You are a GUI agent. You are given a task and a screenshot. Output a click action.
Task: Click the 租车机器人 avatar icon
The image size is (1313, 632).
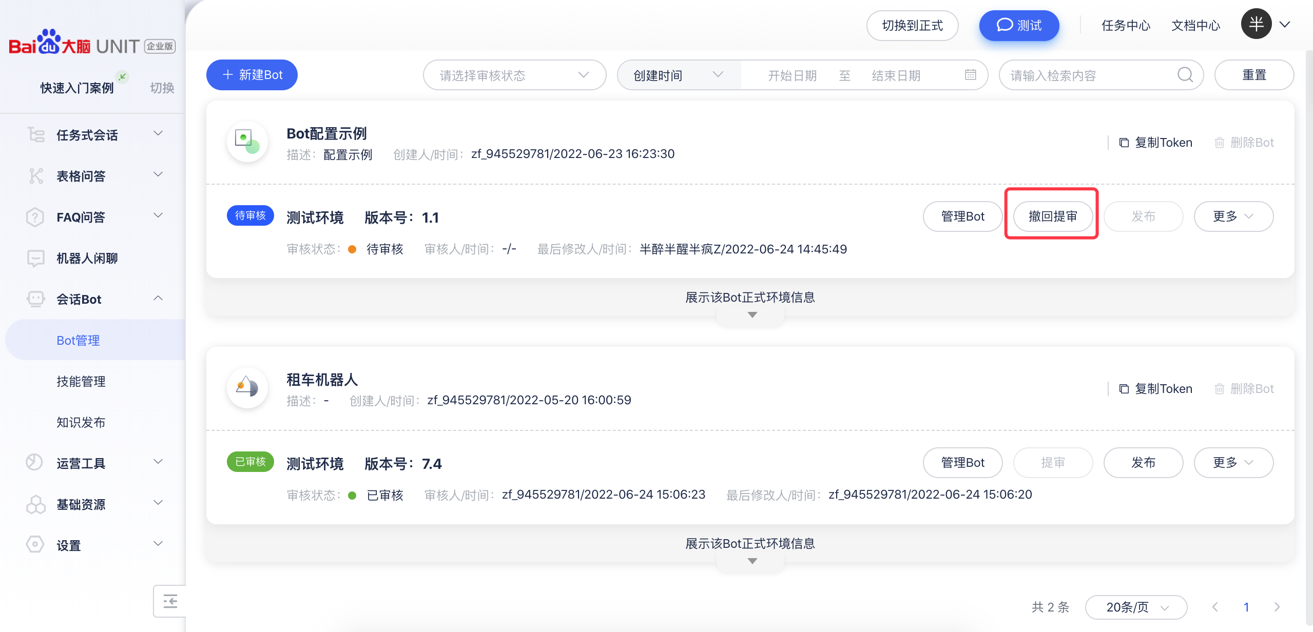pos(247,388)
